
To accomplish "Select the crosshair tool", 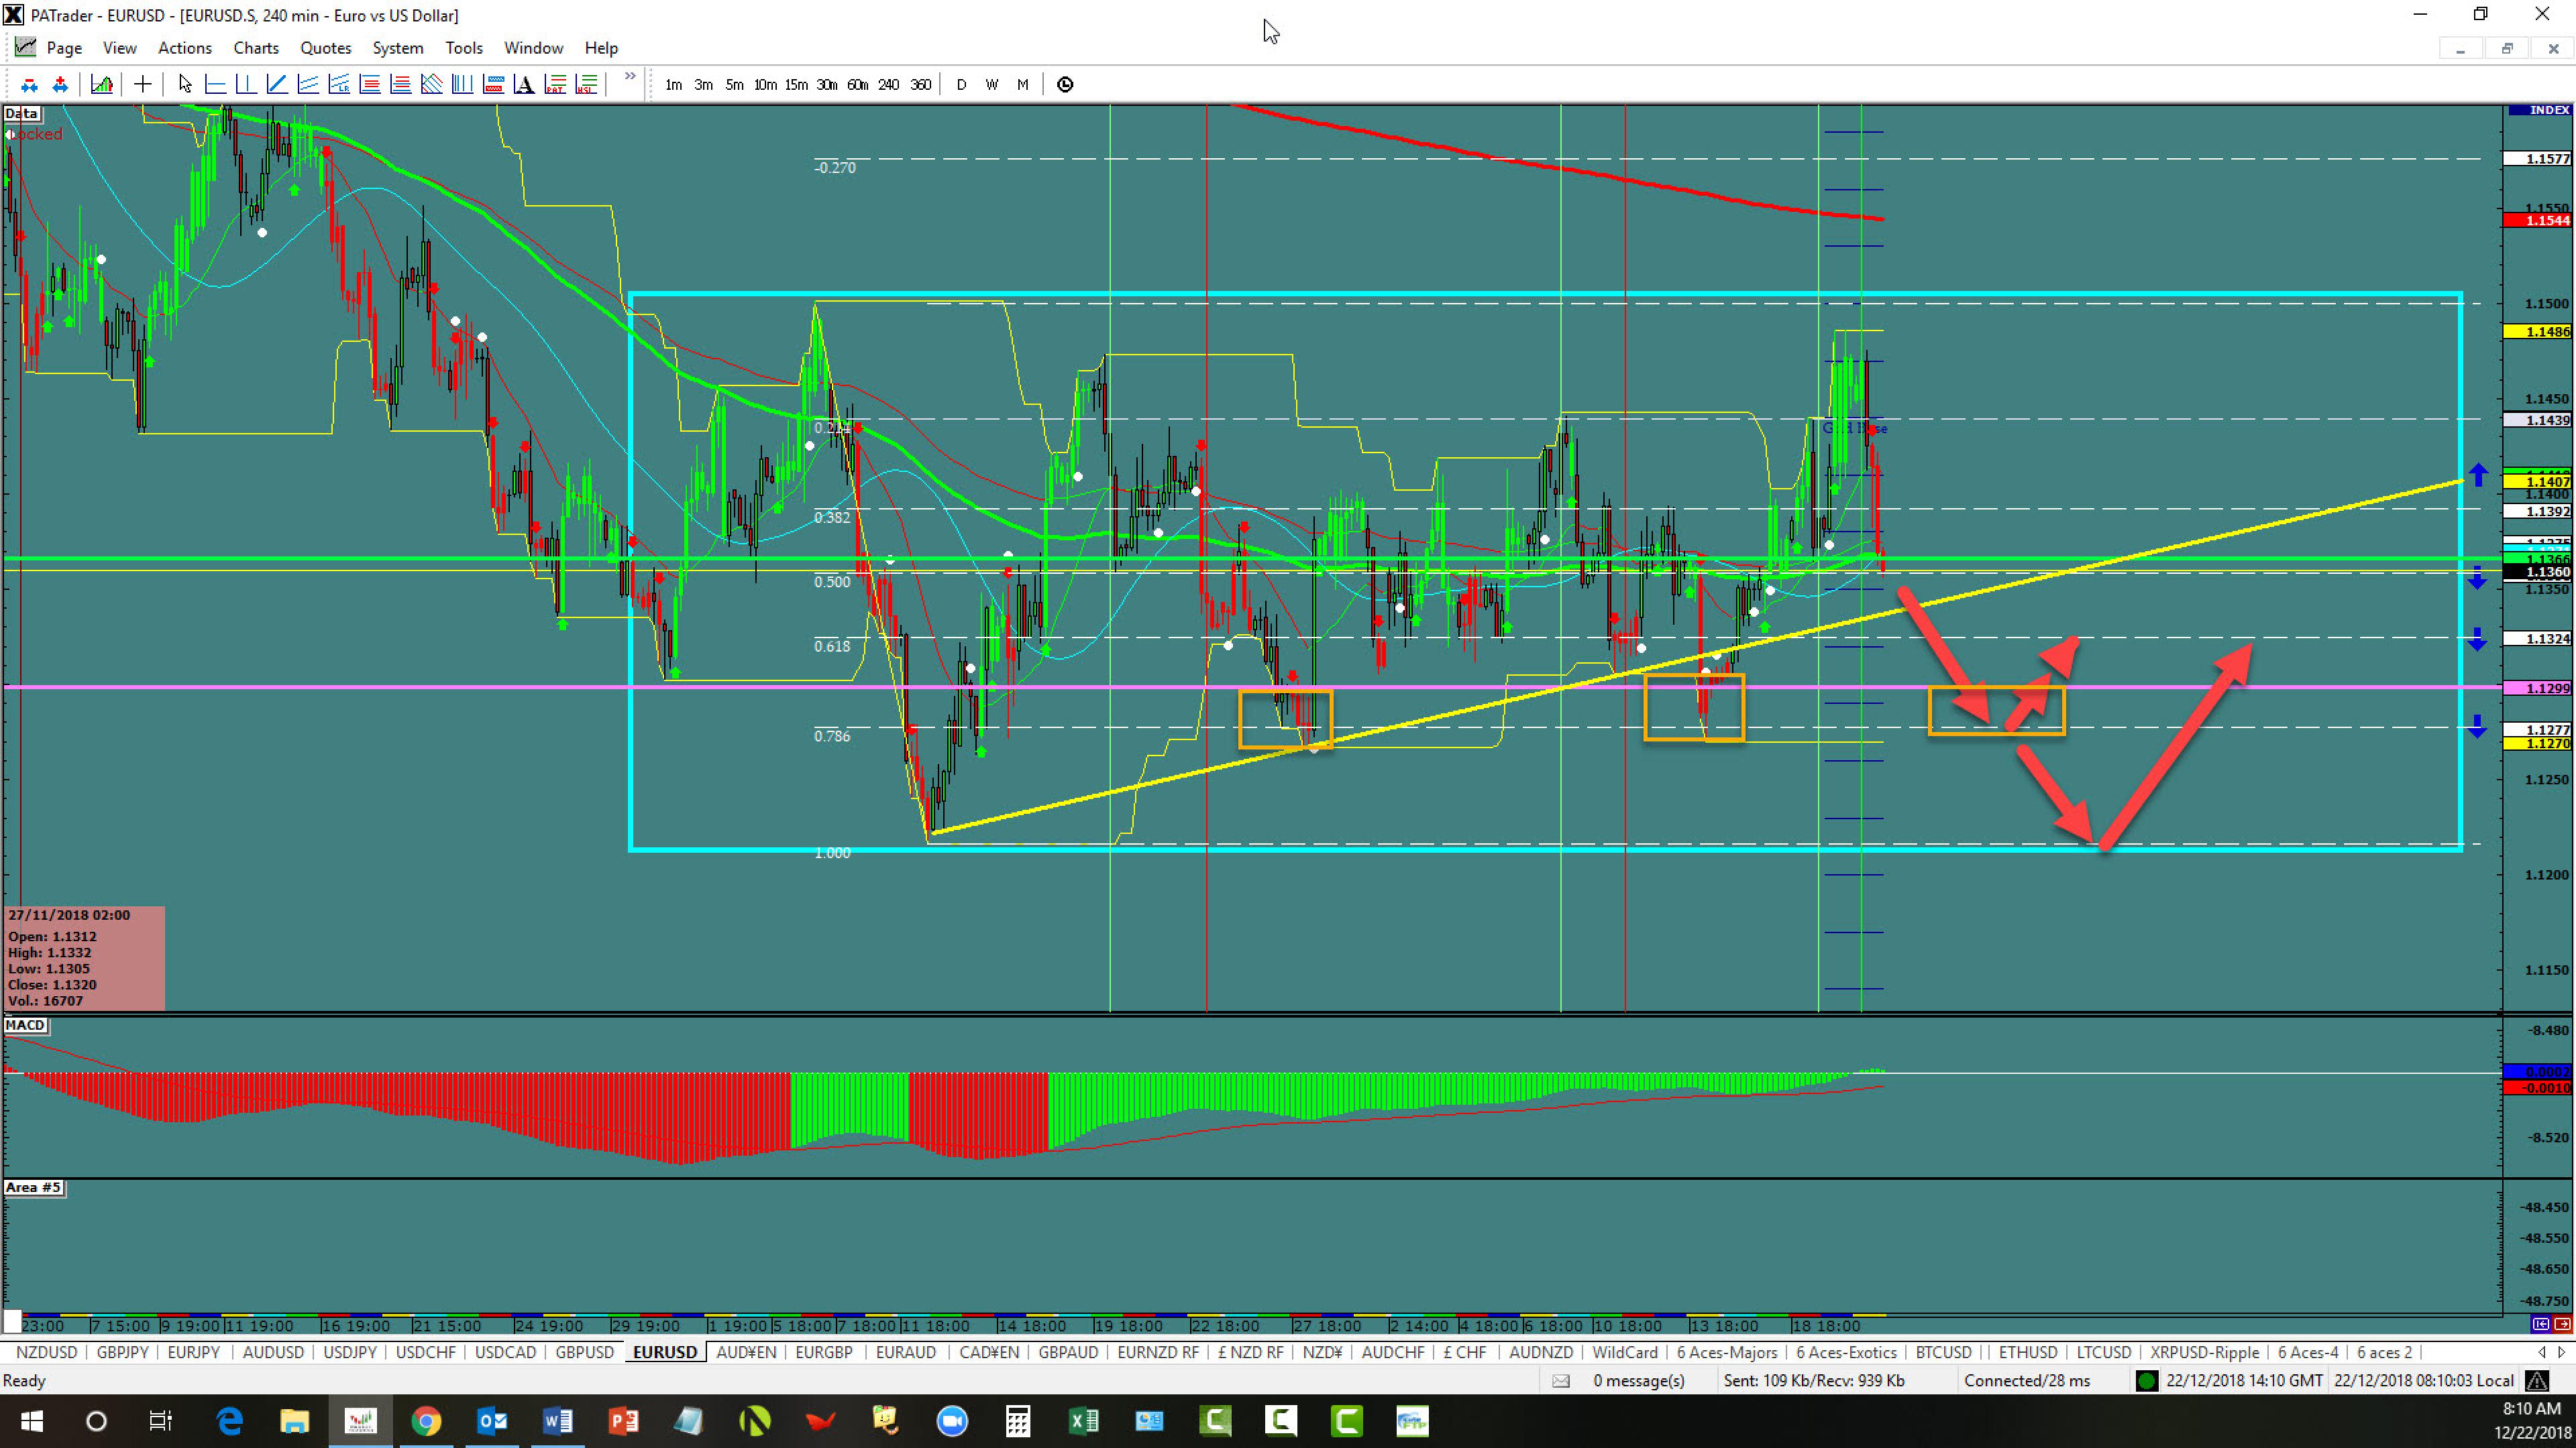I will point(143,85).
